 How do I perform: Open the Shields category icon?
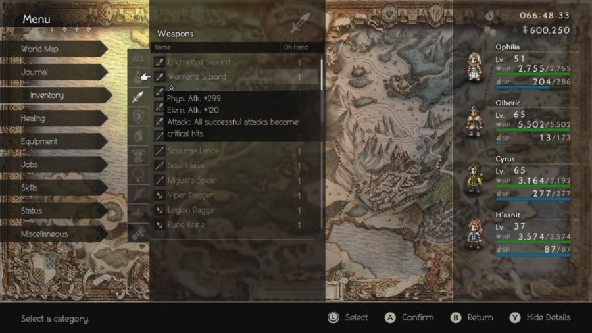[x=138, y=116]
